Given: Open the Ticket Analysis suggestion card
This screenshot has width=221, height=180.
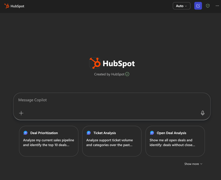Looking at the screenshot, I should coord(112,141).
